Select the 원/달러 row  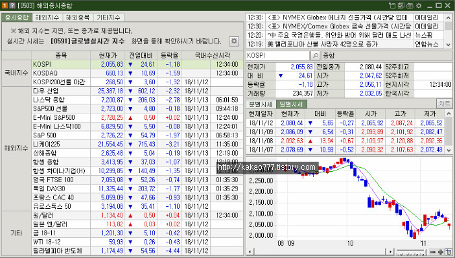click(x=137, y=215)
